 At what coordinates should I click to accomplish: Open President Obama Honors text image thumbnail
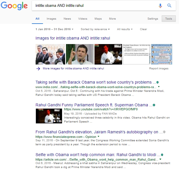[x=137, y=54]
